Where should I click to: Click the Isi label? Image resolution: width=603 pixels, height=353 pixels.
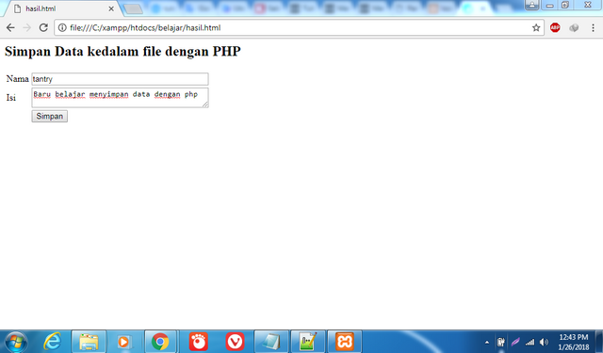(x=11, y=98)
